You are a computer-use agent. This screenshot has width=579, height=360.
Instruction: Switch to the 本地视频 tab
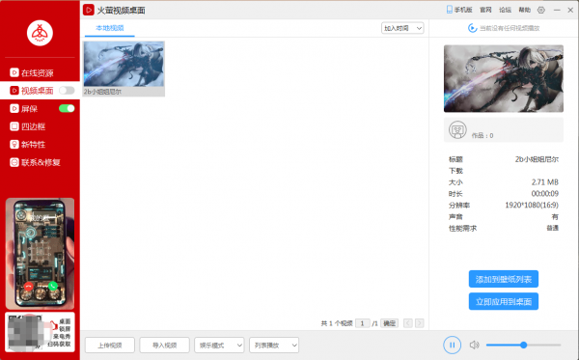110,28
